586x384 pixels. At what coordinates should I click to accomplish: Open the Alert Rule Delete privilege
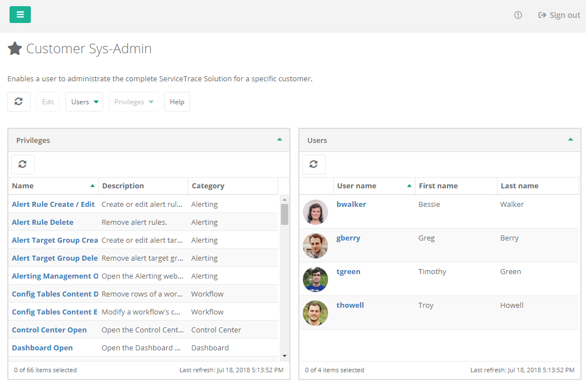tap(43, 222)
